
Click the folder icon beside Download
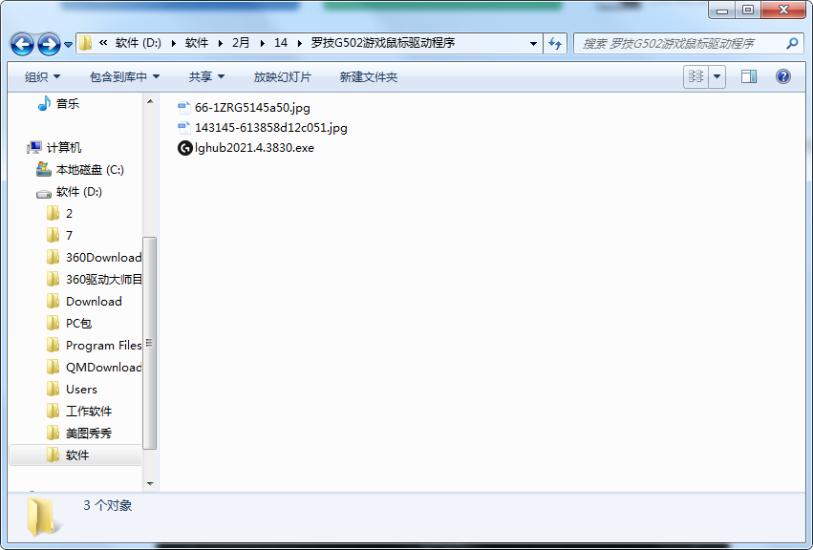[x=53, y=301]
